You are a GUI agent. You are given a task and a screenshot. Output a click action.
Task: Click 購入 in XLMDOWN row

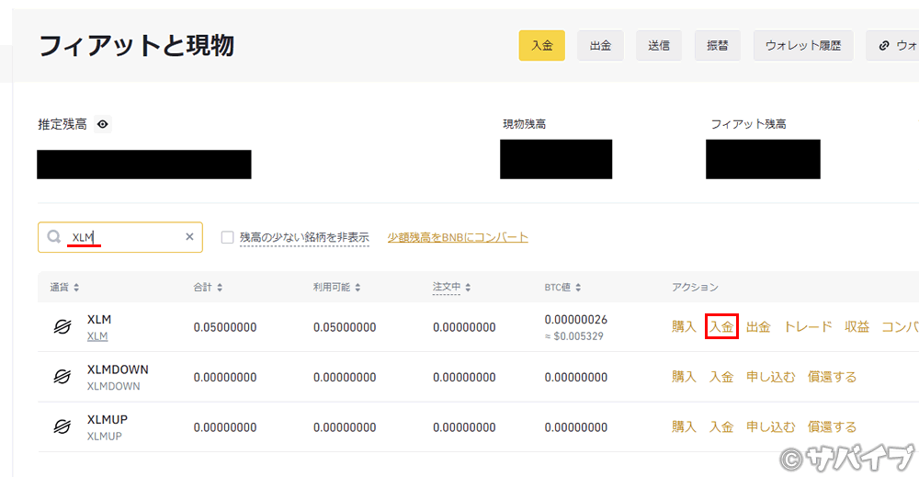684,377
